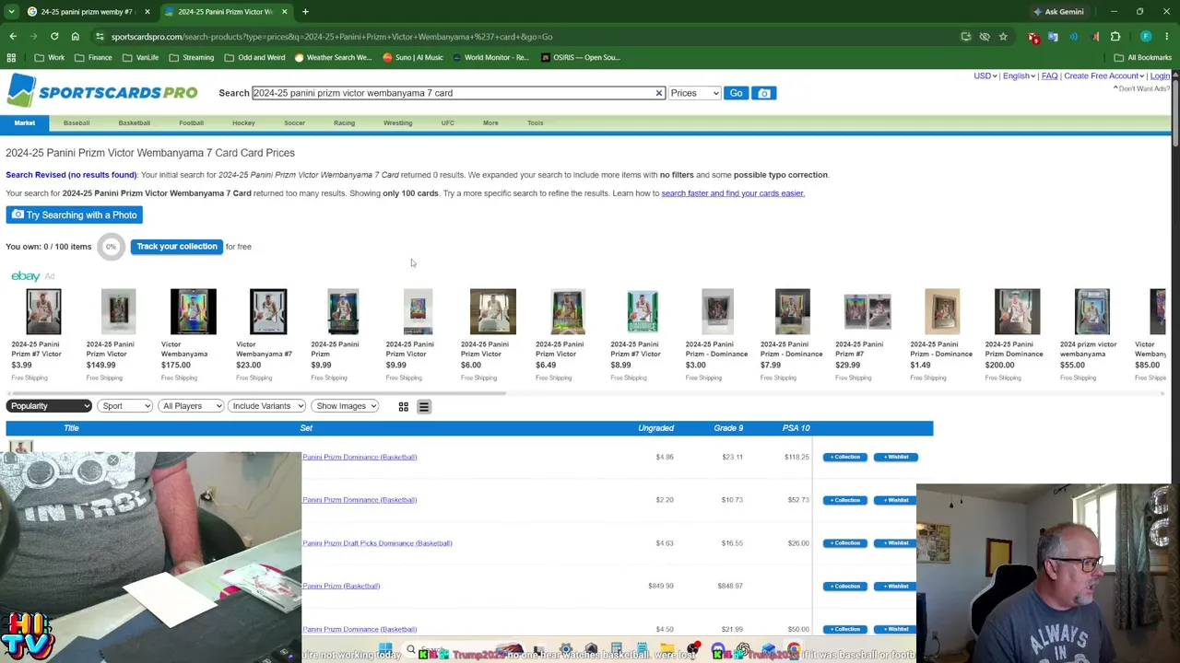Open the Prices search type dropdown

coord(694,93)
